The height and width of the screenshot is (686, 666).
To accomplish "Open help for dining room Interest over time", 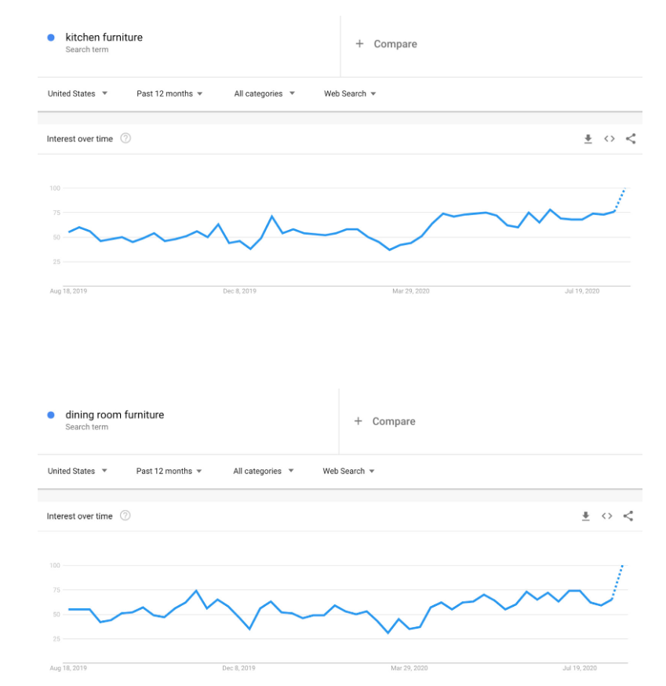I will (125, 516).
